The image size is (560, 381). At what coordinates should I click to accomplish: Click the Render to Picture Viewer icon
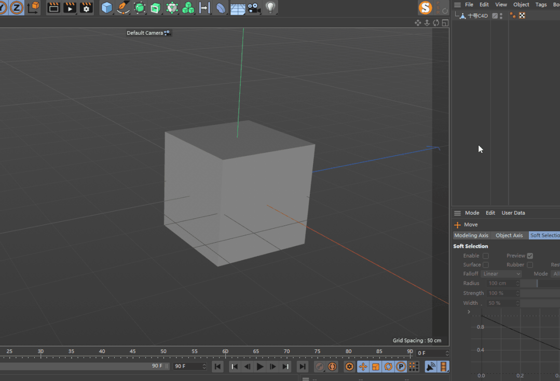(x=70, y=7)
